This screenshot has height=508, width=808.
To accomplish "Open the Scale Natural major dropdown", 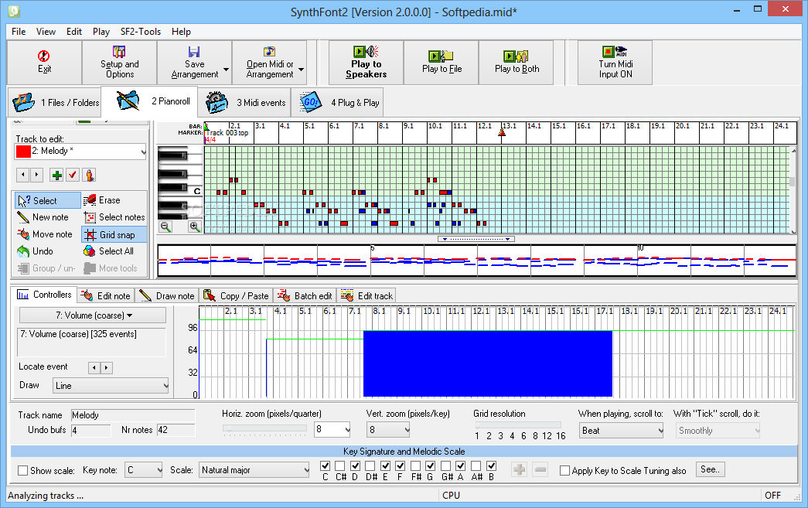I will [x=254, y=470].
